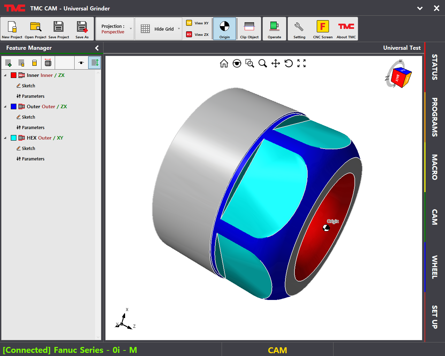Open the Hide Grid dropdown arrow
Viewport: 445px width, 356px height.
[x=179, y=29]
